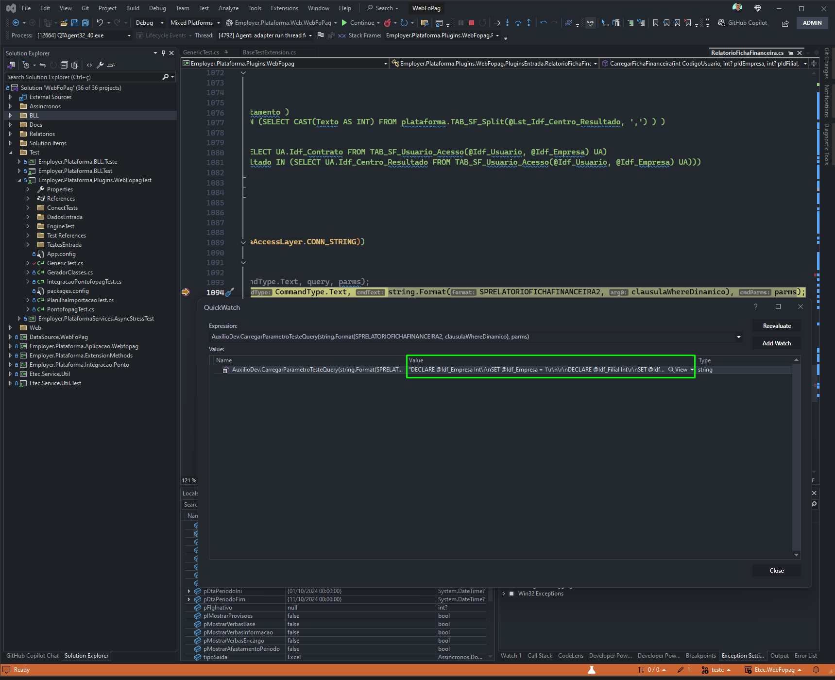Click the Collapse All icon in Solution Explorer
The height and width of the screenshot is (680, 835).
point(64,65)
